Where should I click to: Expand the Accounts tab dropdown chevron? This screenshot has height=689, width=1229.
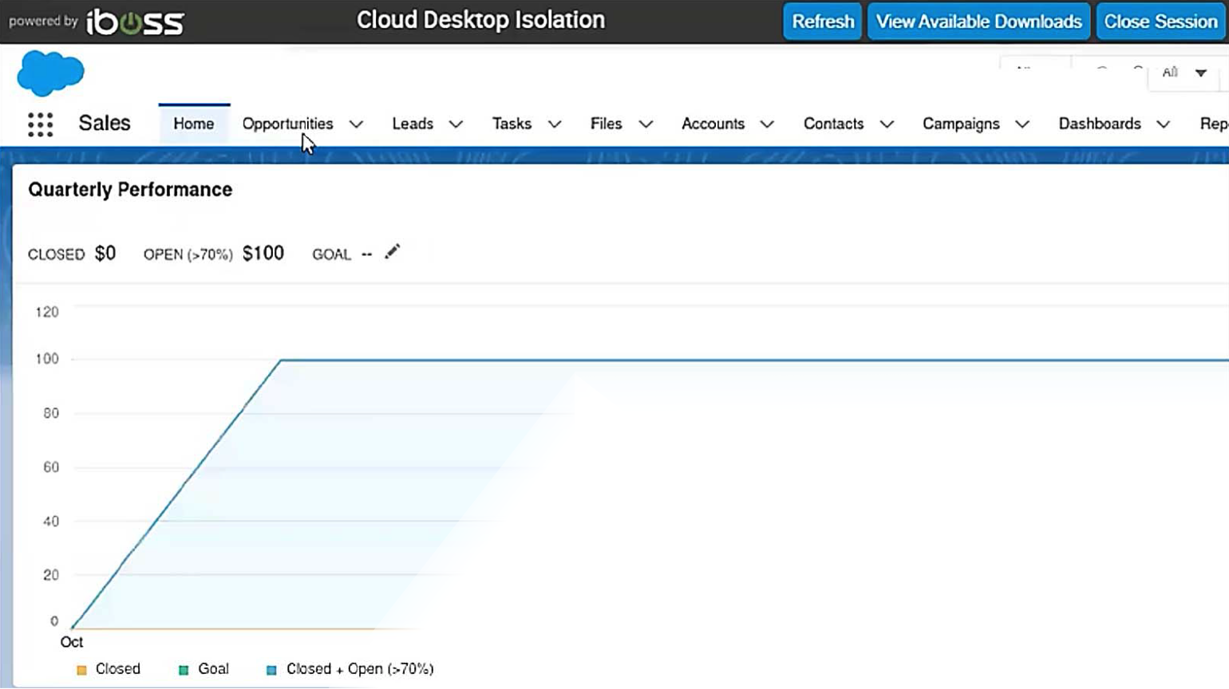[767, 124]
